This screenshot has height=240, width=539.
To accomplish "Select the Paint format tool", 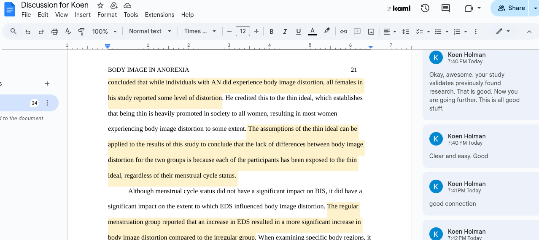I will pyautogui.click(x=82, y=32).
